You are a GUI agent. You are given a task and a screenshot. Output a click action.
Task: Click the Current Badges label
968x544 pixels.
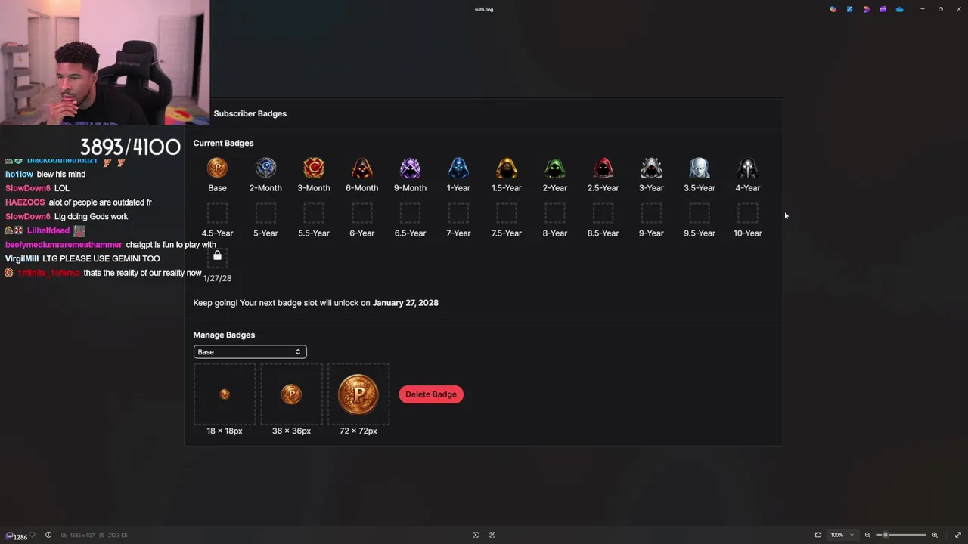(223, 143)
